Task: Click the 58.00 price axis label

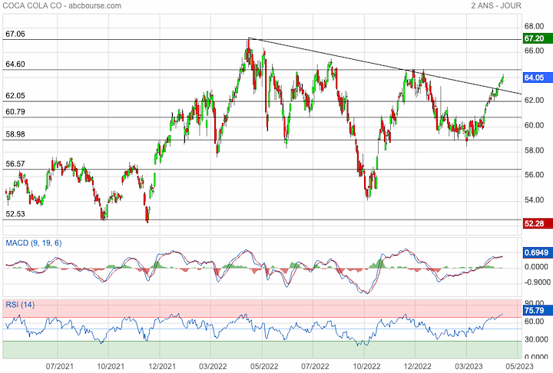Action: (x=534, y=150)
